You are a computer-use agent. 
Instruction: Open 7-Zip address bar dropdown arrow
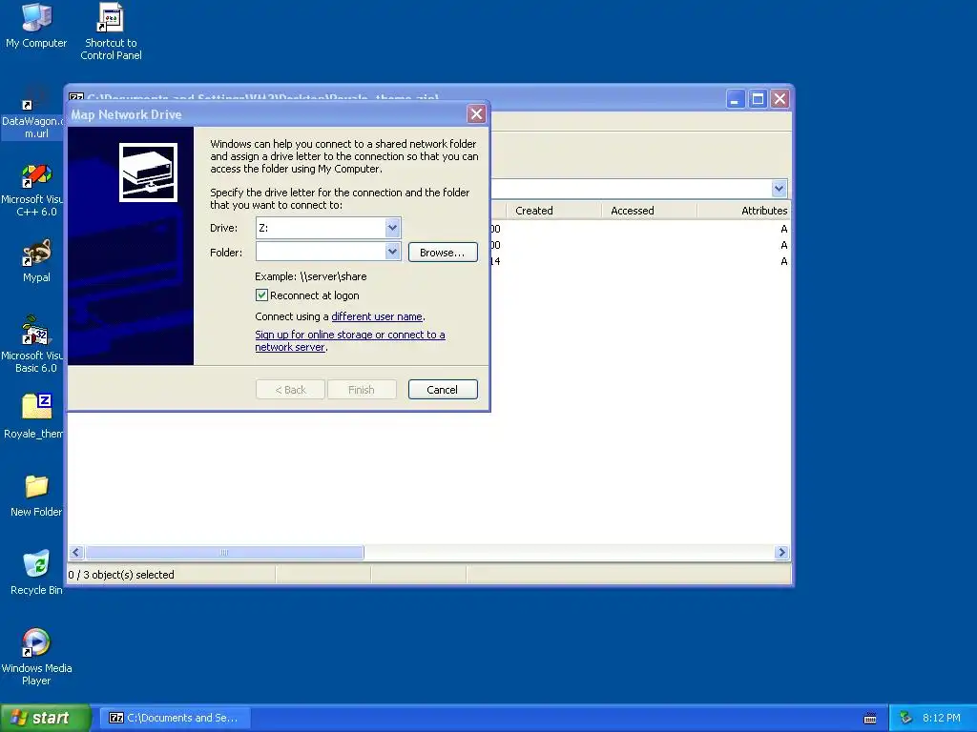click(779, 188)
